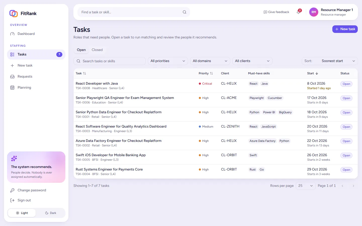The image size is (362, 226).
Task: Click the Tasks list icon in sidebar
Action: click(12, 54)
